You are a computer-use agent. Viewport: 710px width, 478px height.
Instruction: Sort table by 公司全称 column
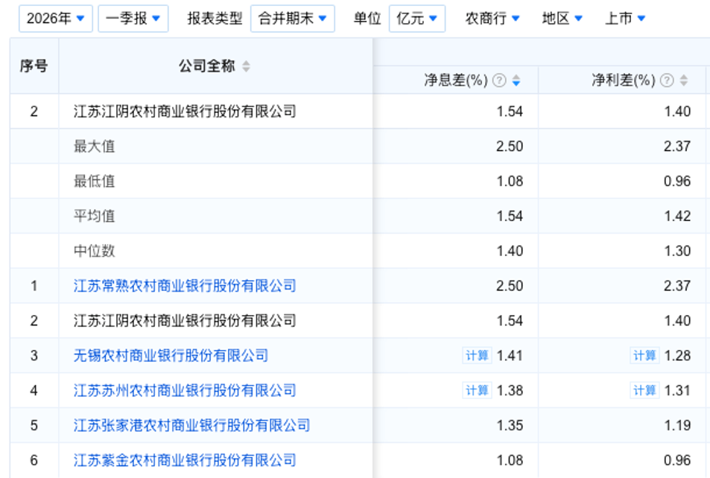point(246,66)
